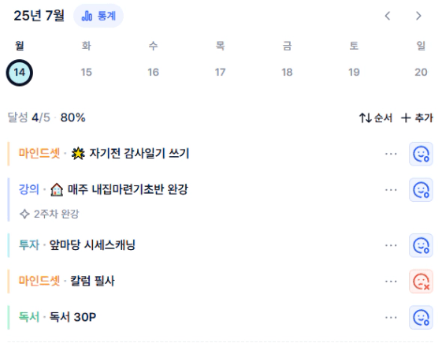Image resolution: width=442 pixels, height=343 pixels.
Task: Go to previous week with left chevron
Action: coord(388,16)
